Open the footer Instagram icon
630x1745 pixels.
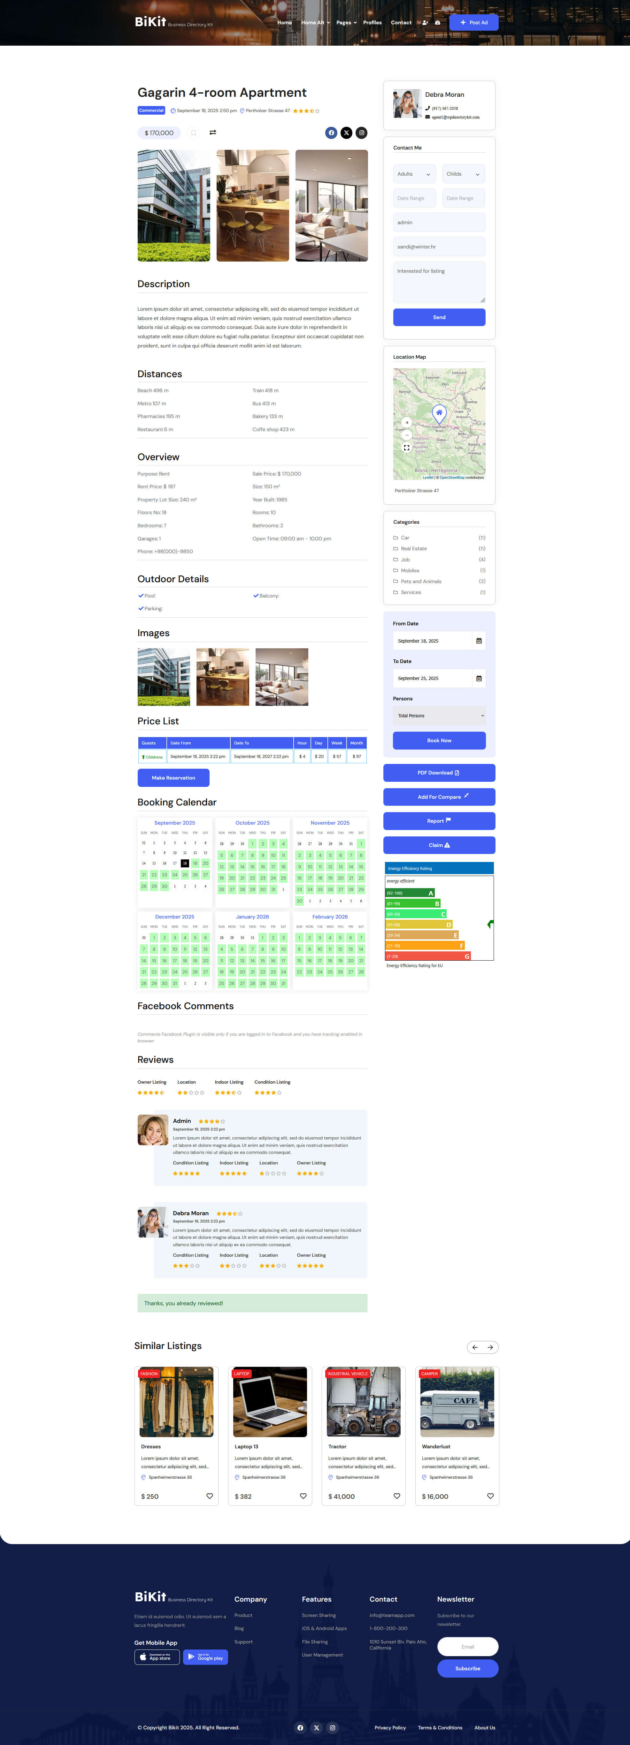click(333, 1727)
